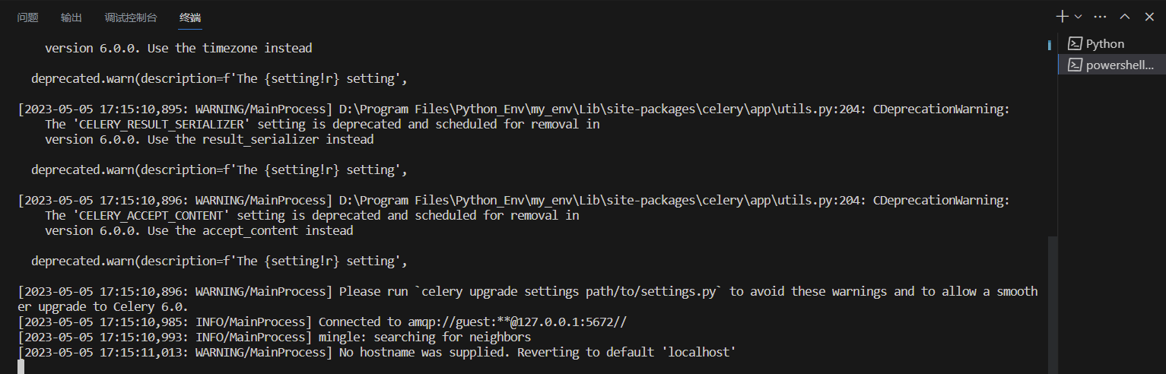Click the plus icon to create new terminal

click(x=1063, y=16)
